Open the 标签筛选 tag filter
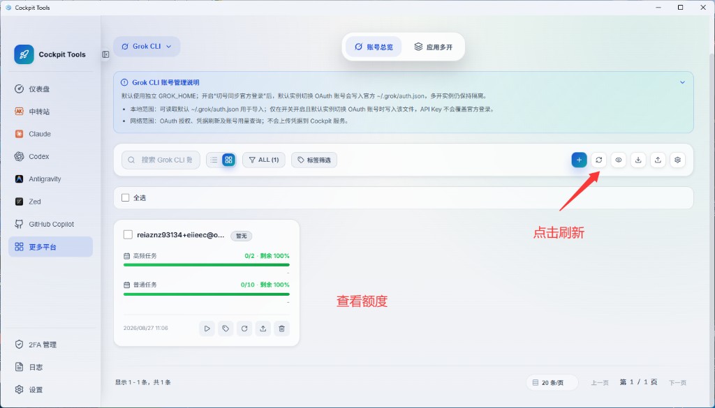Image resolution: width=715 pixels, height=408 pixels. (314, 160)
